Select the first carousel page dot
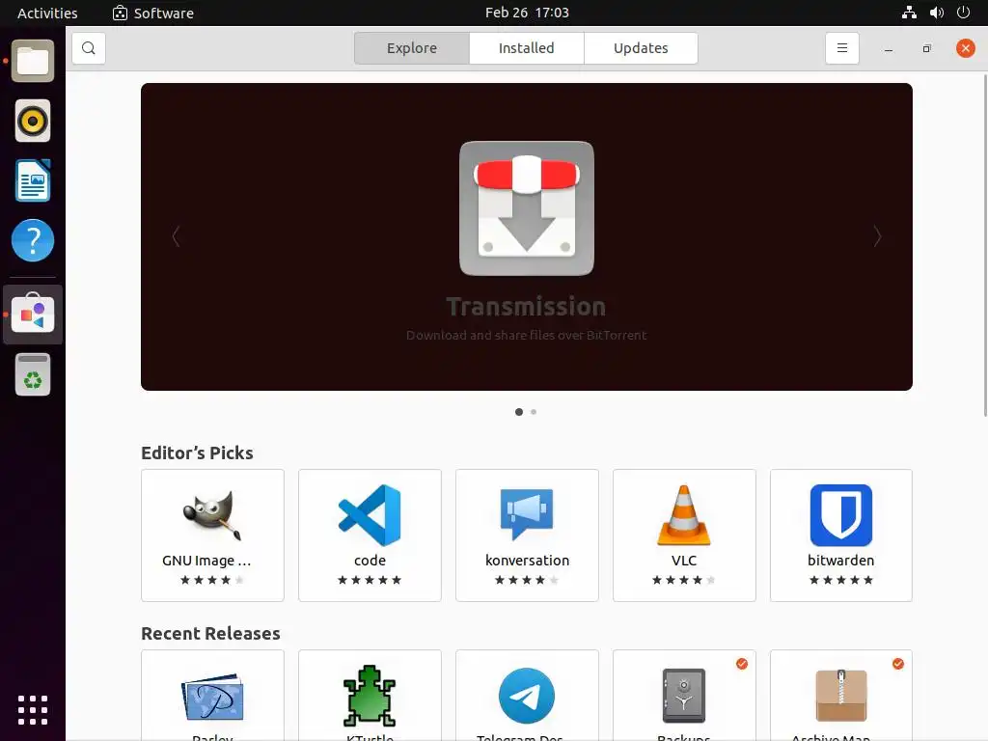This screenshot has width=988, height=741. tap(518, 412)
